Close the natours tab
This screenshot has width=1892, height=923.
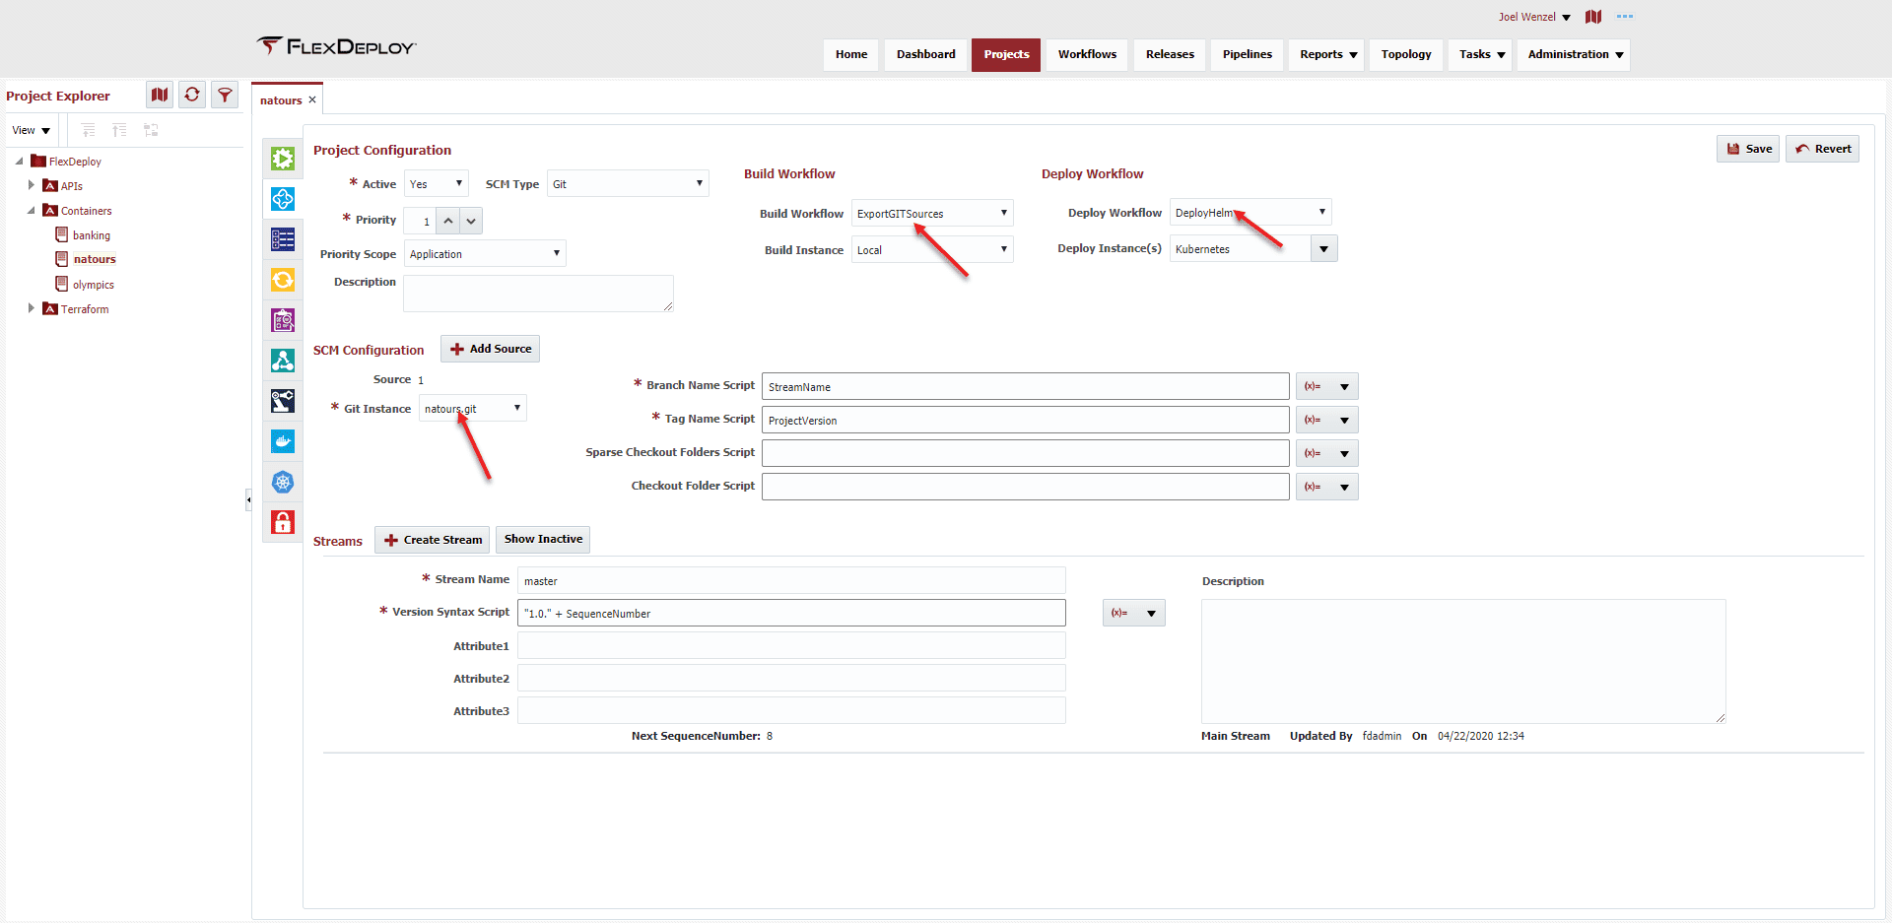pyautogui.click(x=312, y=99)
